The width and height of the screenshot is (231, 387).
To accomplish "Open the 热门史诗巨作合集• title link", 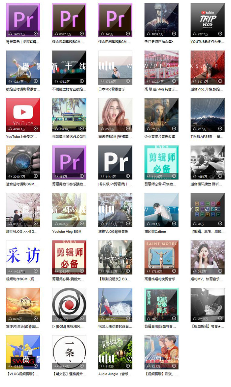I will 159,42.
